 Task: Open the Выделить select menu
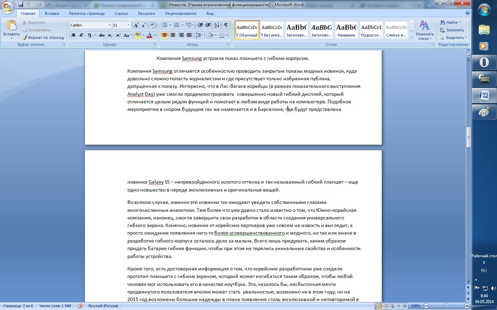coord(454,38)
